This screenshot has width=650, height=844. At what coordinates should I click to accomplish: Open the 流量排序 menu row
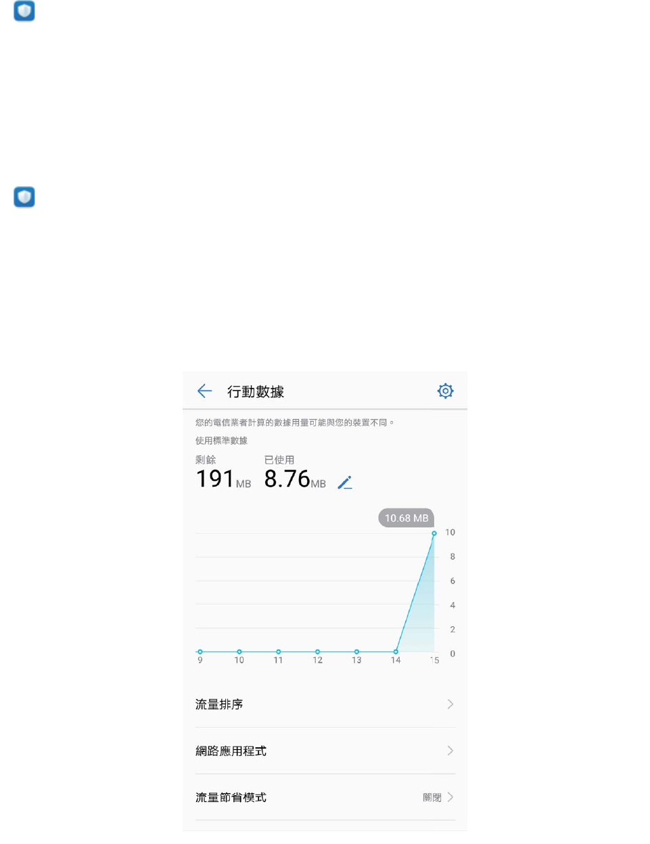pos(325,705)
